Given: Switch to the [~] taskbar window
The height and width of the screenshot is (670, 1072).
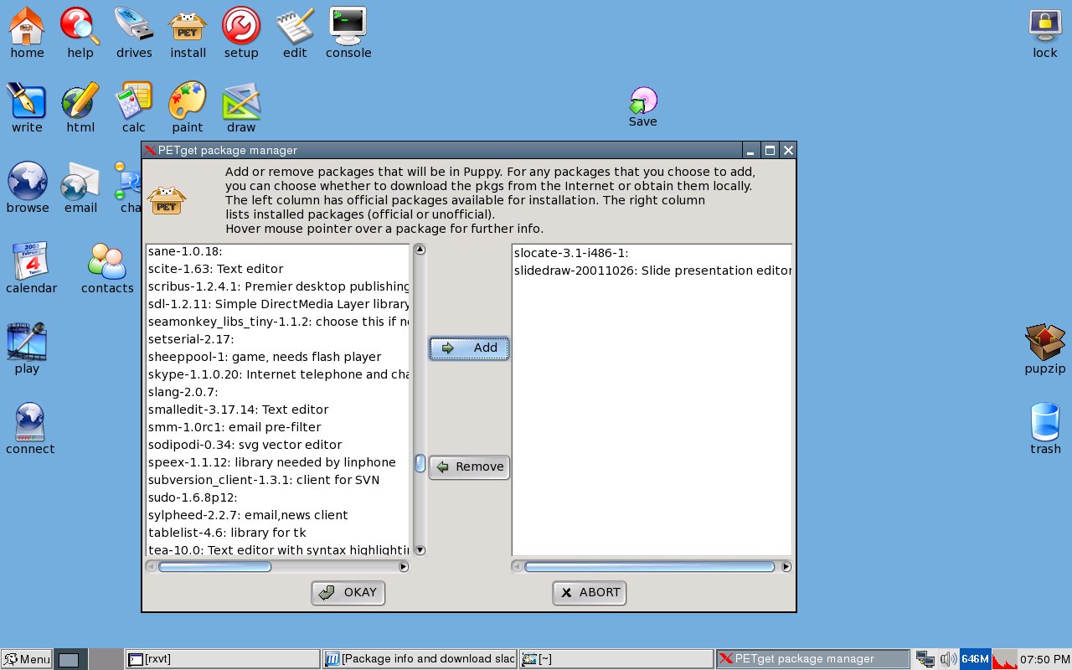Looking at the screenshot, I should [616, 659].
